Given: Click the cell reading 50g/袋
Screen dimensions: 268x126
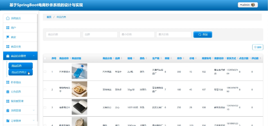Looking at the screenshot, I should click(131, 90).
